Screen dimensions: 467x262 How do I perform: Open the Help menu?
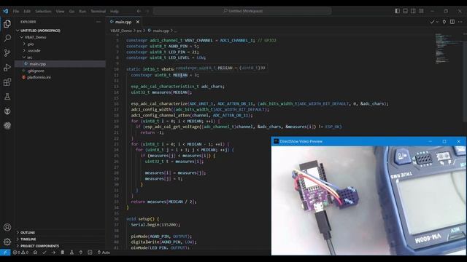[x=115, y=11]
